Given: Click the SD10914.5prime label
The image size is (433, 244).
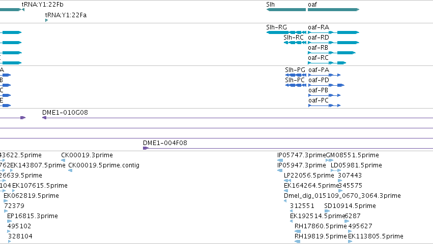Looking at the screenshot, I should tap(350, 206).
